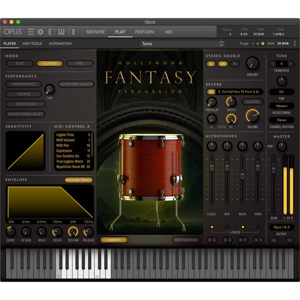Toggle Mono True Legato

[x=76, y=84]
